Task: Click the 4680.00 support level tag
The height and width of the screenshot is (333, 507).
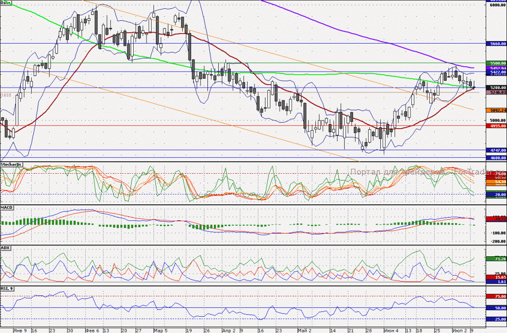Action: pos(496,158)
